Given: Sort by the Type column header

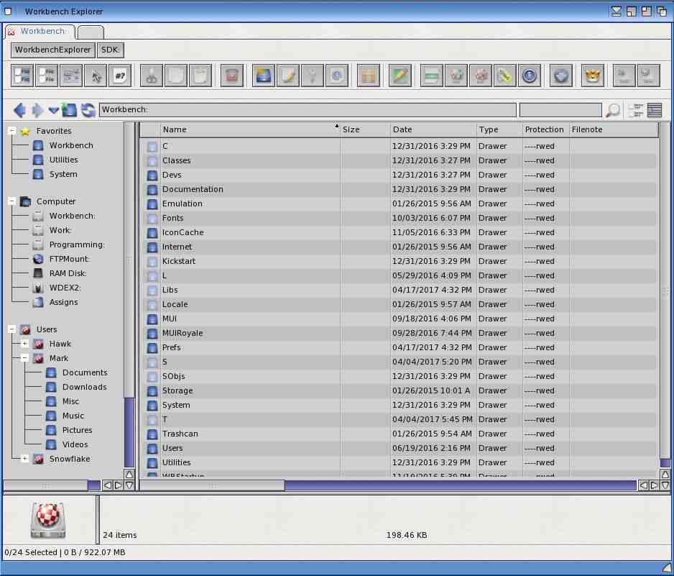Looking at the screenshot, I should (x=499, y=129).
